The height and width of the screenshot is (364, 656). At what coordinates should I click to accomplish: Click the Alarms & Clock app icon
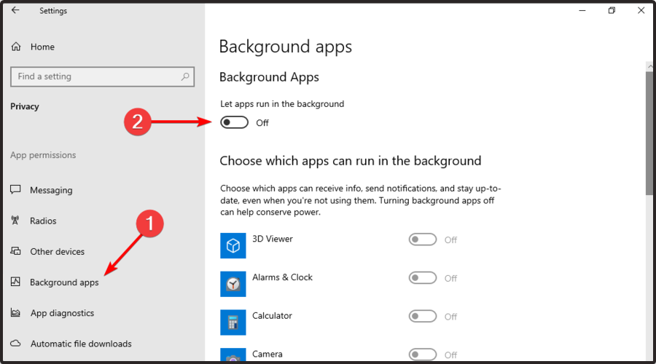coord(233,284)
